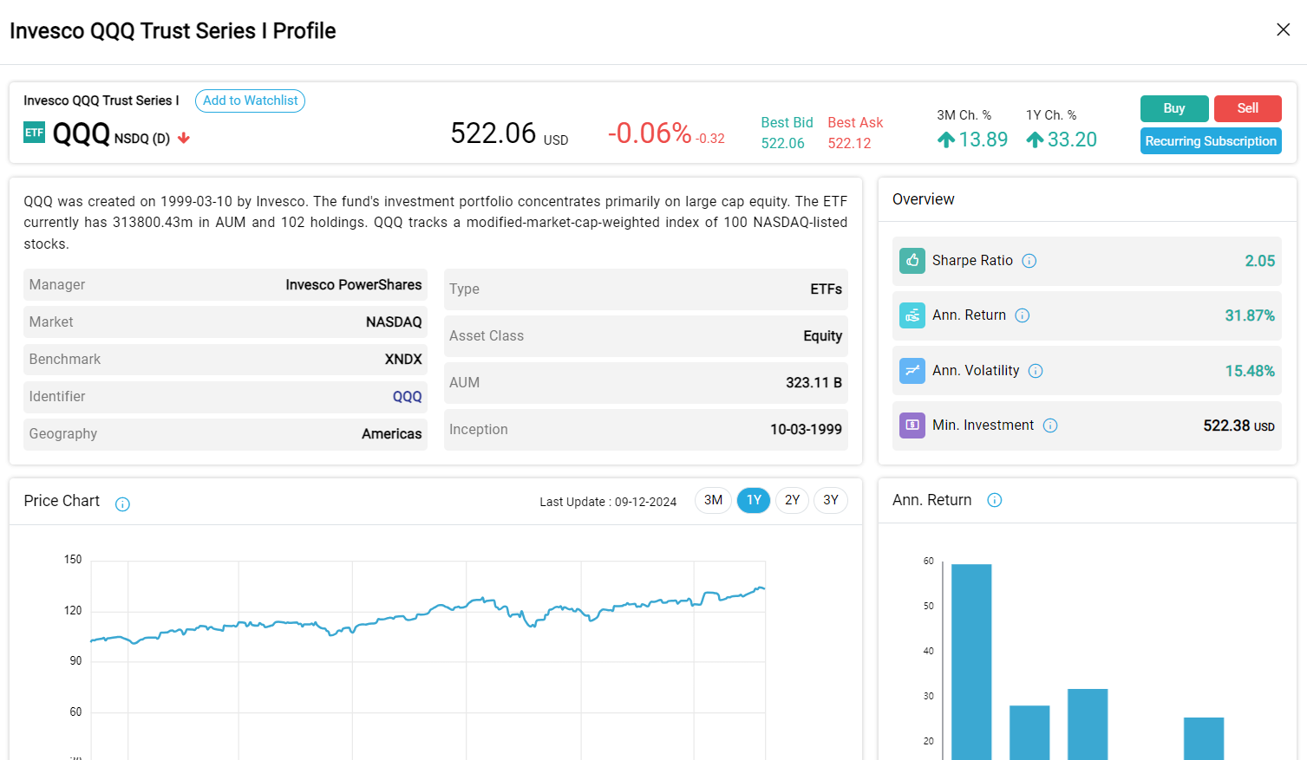Click the Min. Investment money icon
Screen dimensions: 1307x760
[912, 425]
